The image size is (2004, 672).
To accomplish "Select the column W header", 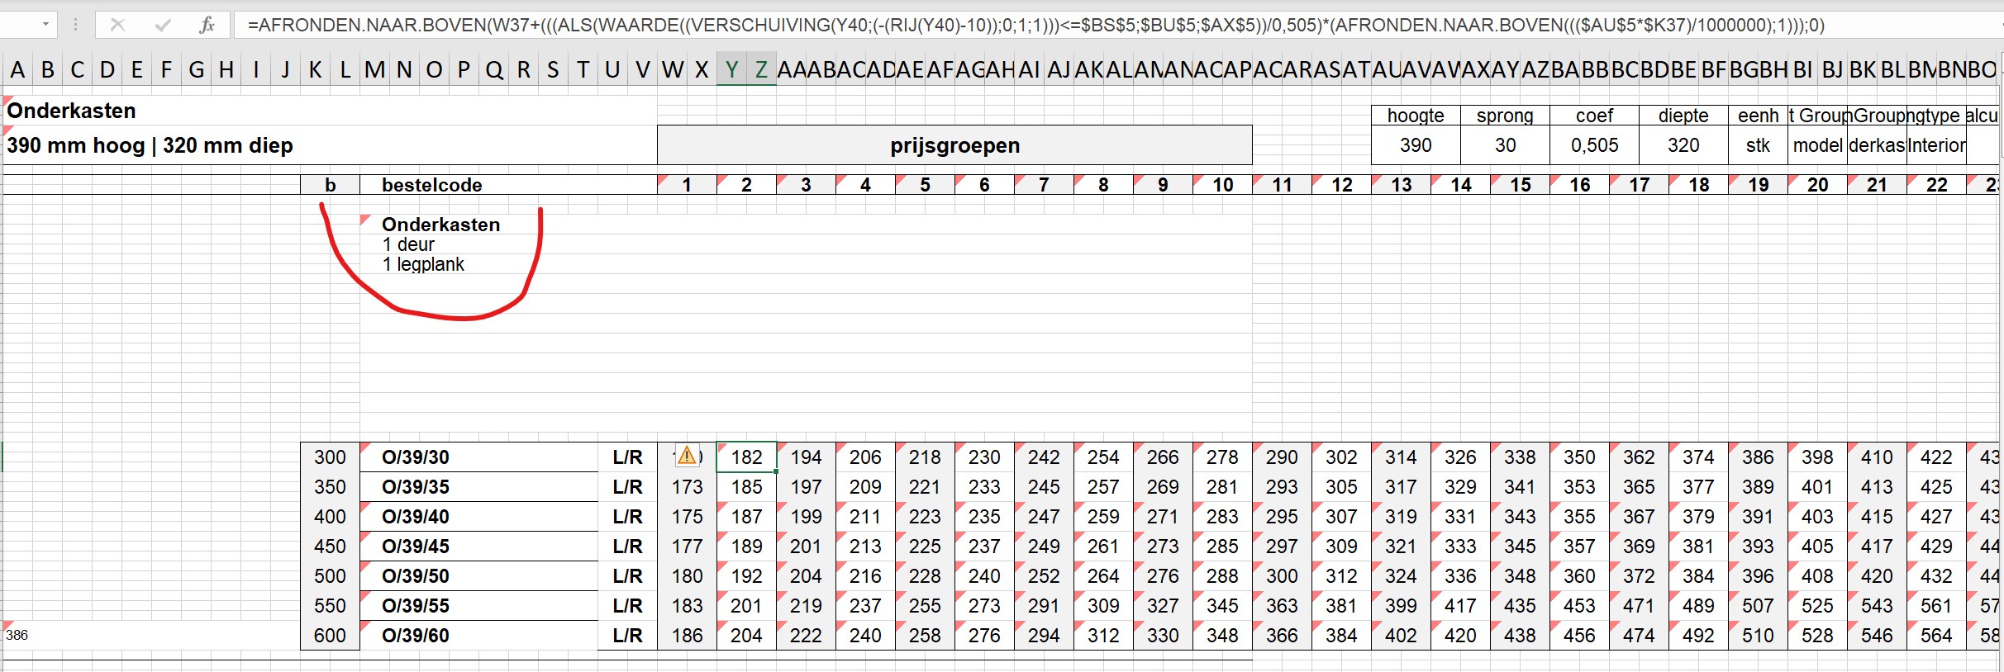I will pos(672,69).
